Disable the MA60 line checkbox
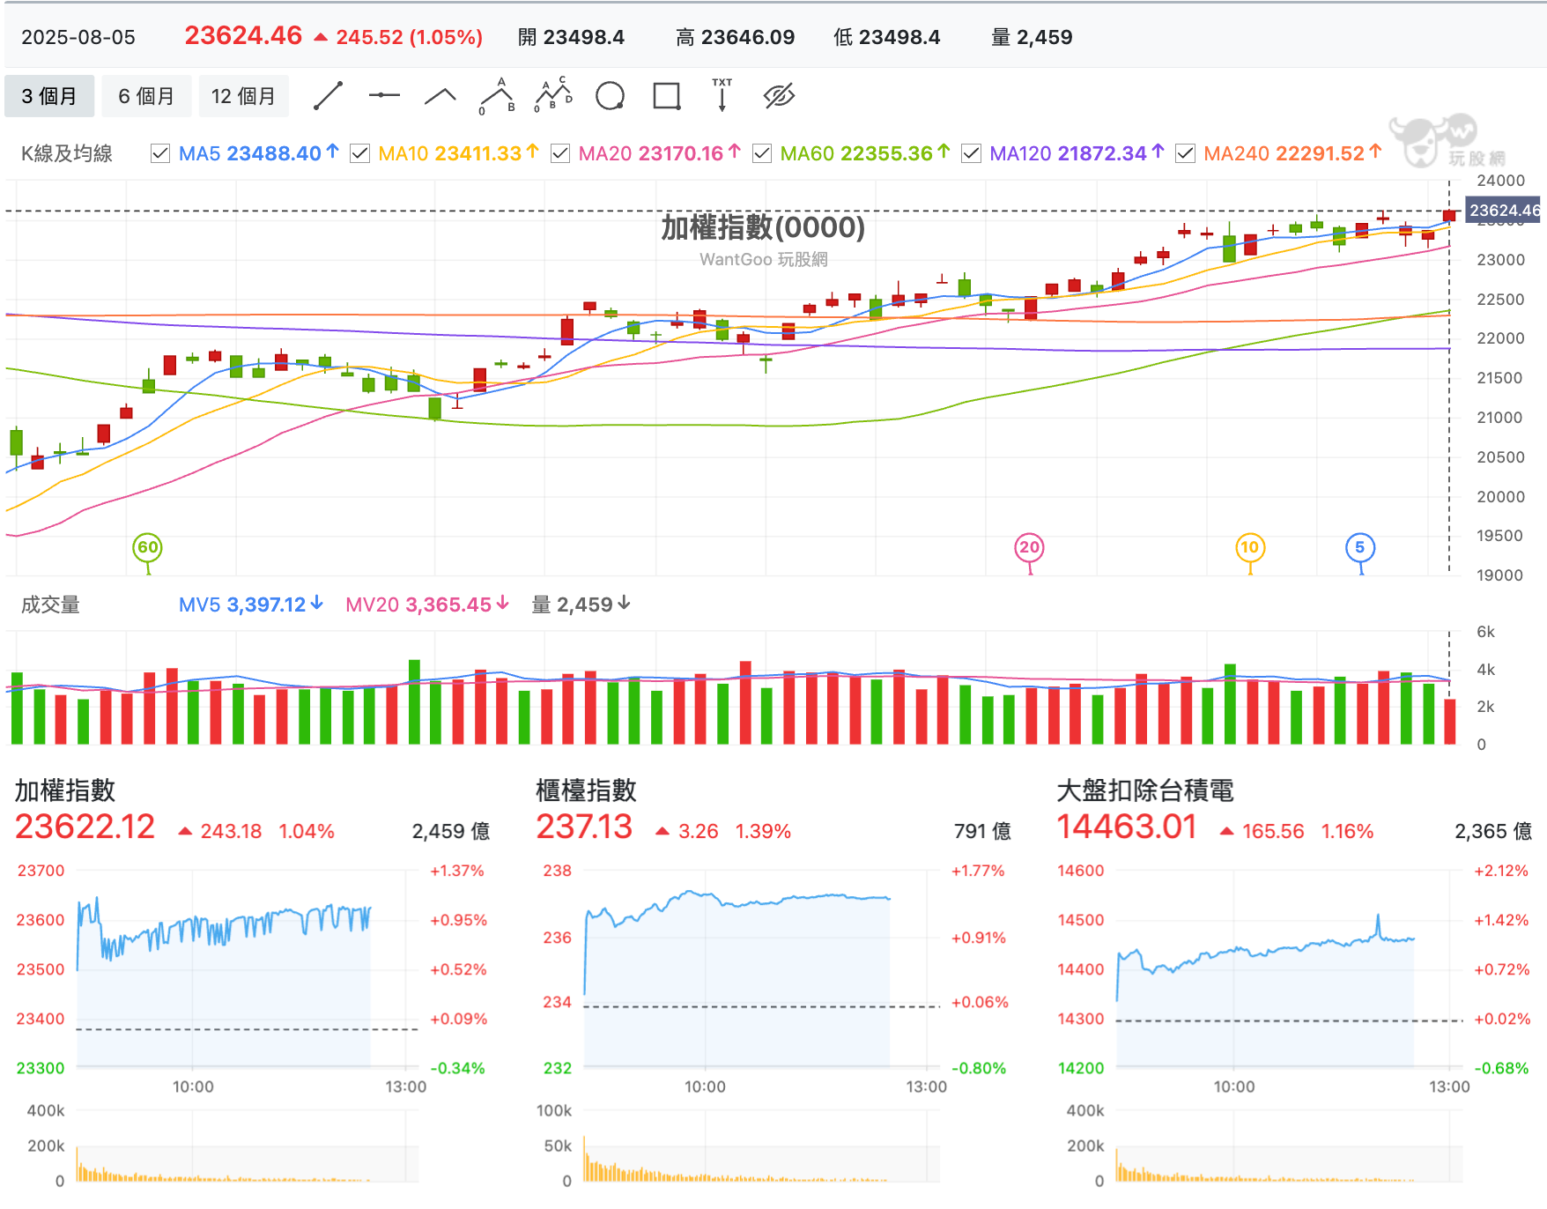This screenshot has height=1209, width=1547. 762,153
